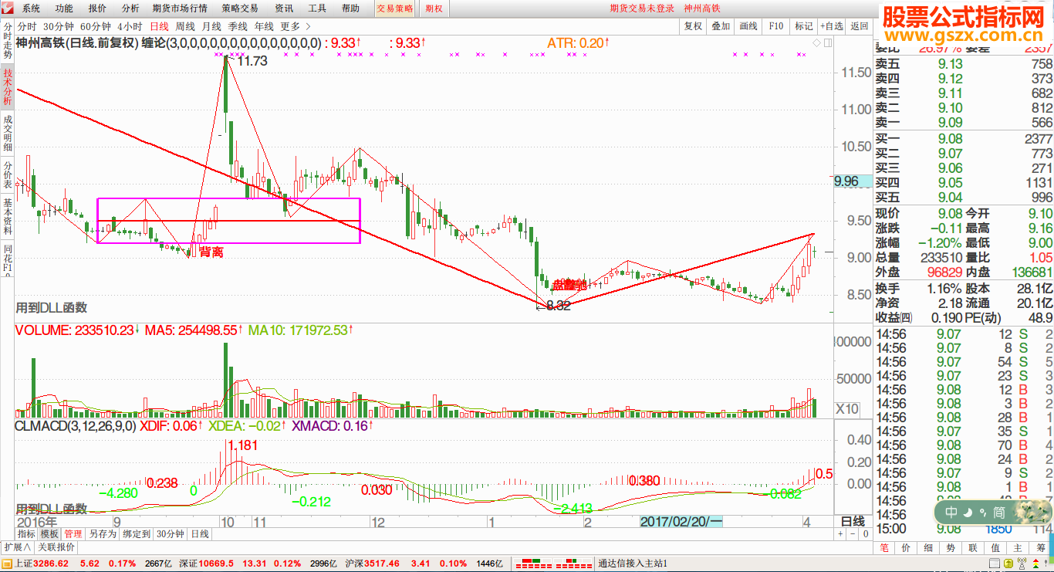
Task: Open the 帮助 menu
Action: [x=350, y=8]
